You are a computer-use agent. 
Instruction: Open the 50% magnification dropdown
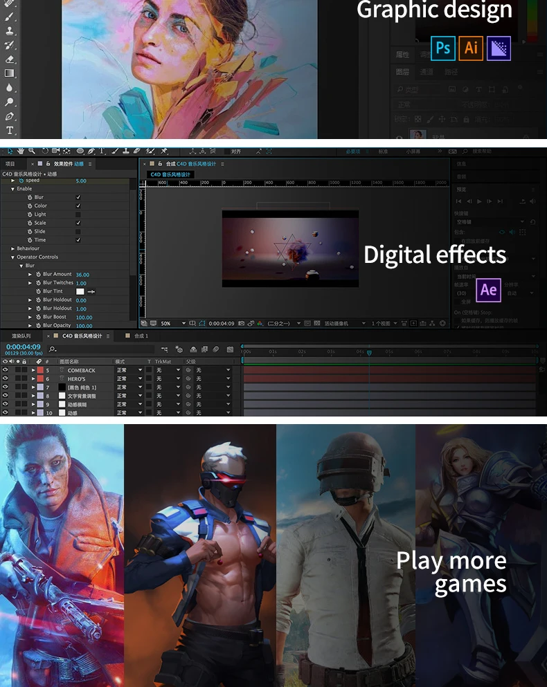(173, 323)
